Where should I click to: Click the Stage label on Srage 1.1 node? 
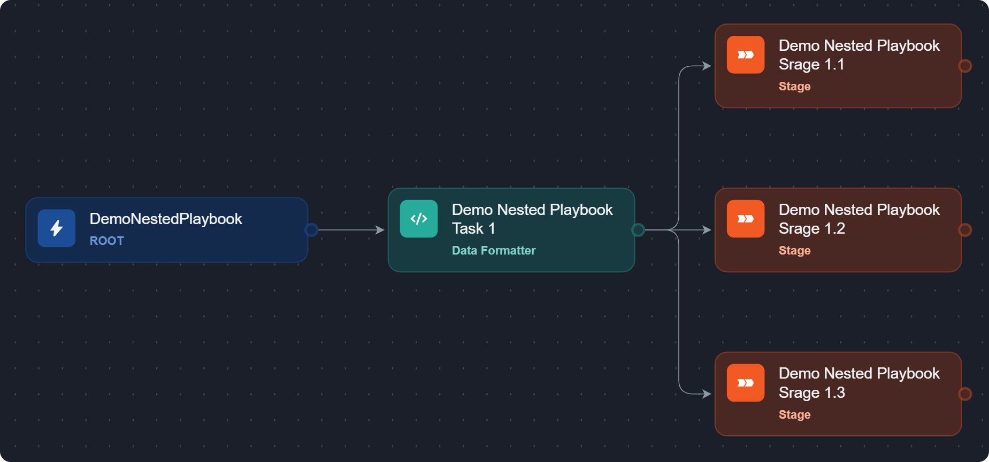(x=794, y=86)
